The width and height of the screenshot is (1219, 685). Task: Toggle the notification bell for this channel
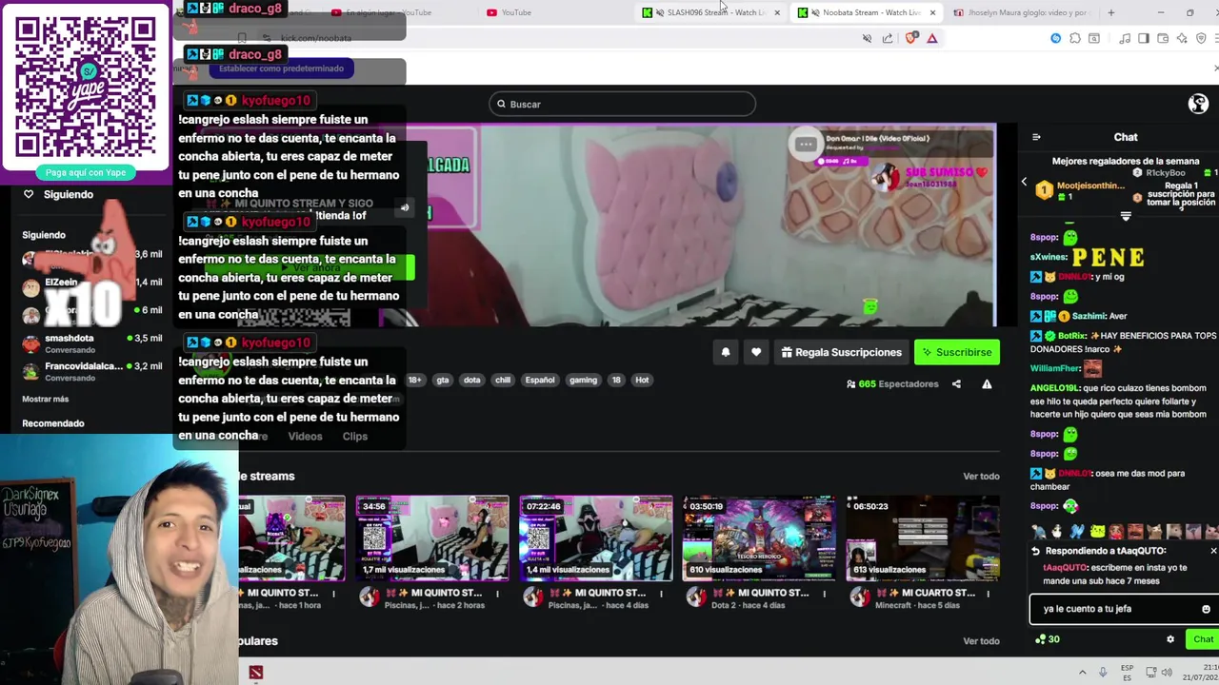click(x=726, y=352)
